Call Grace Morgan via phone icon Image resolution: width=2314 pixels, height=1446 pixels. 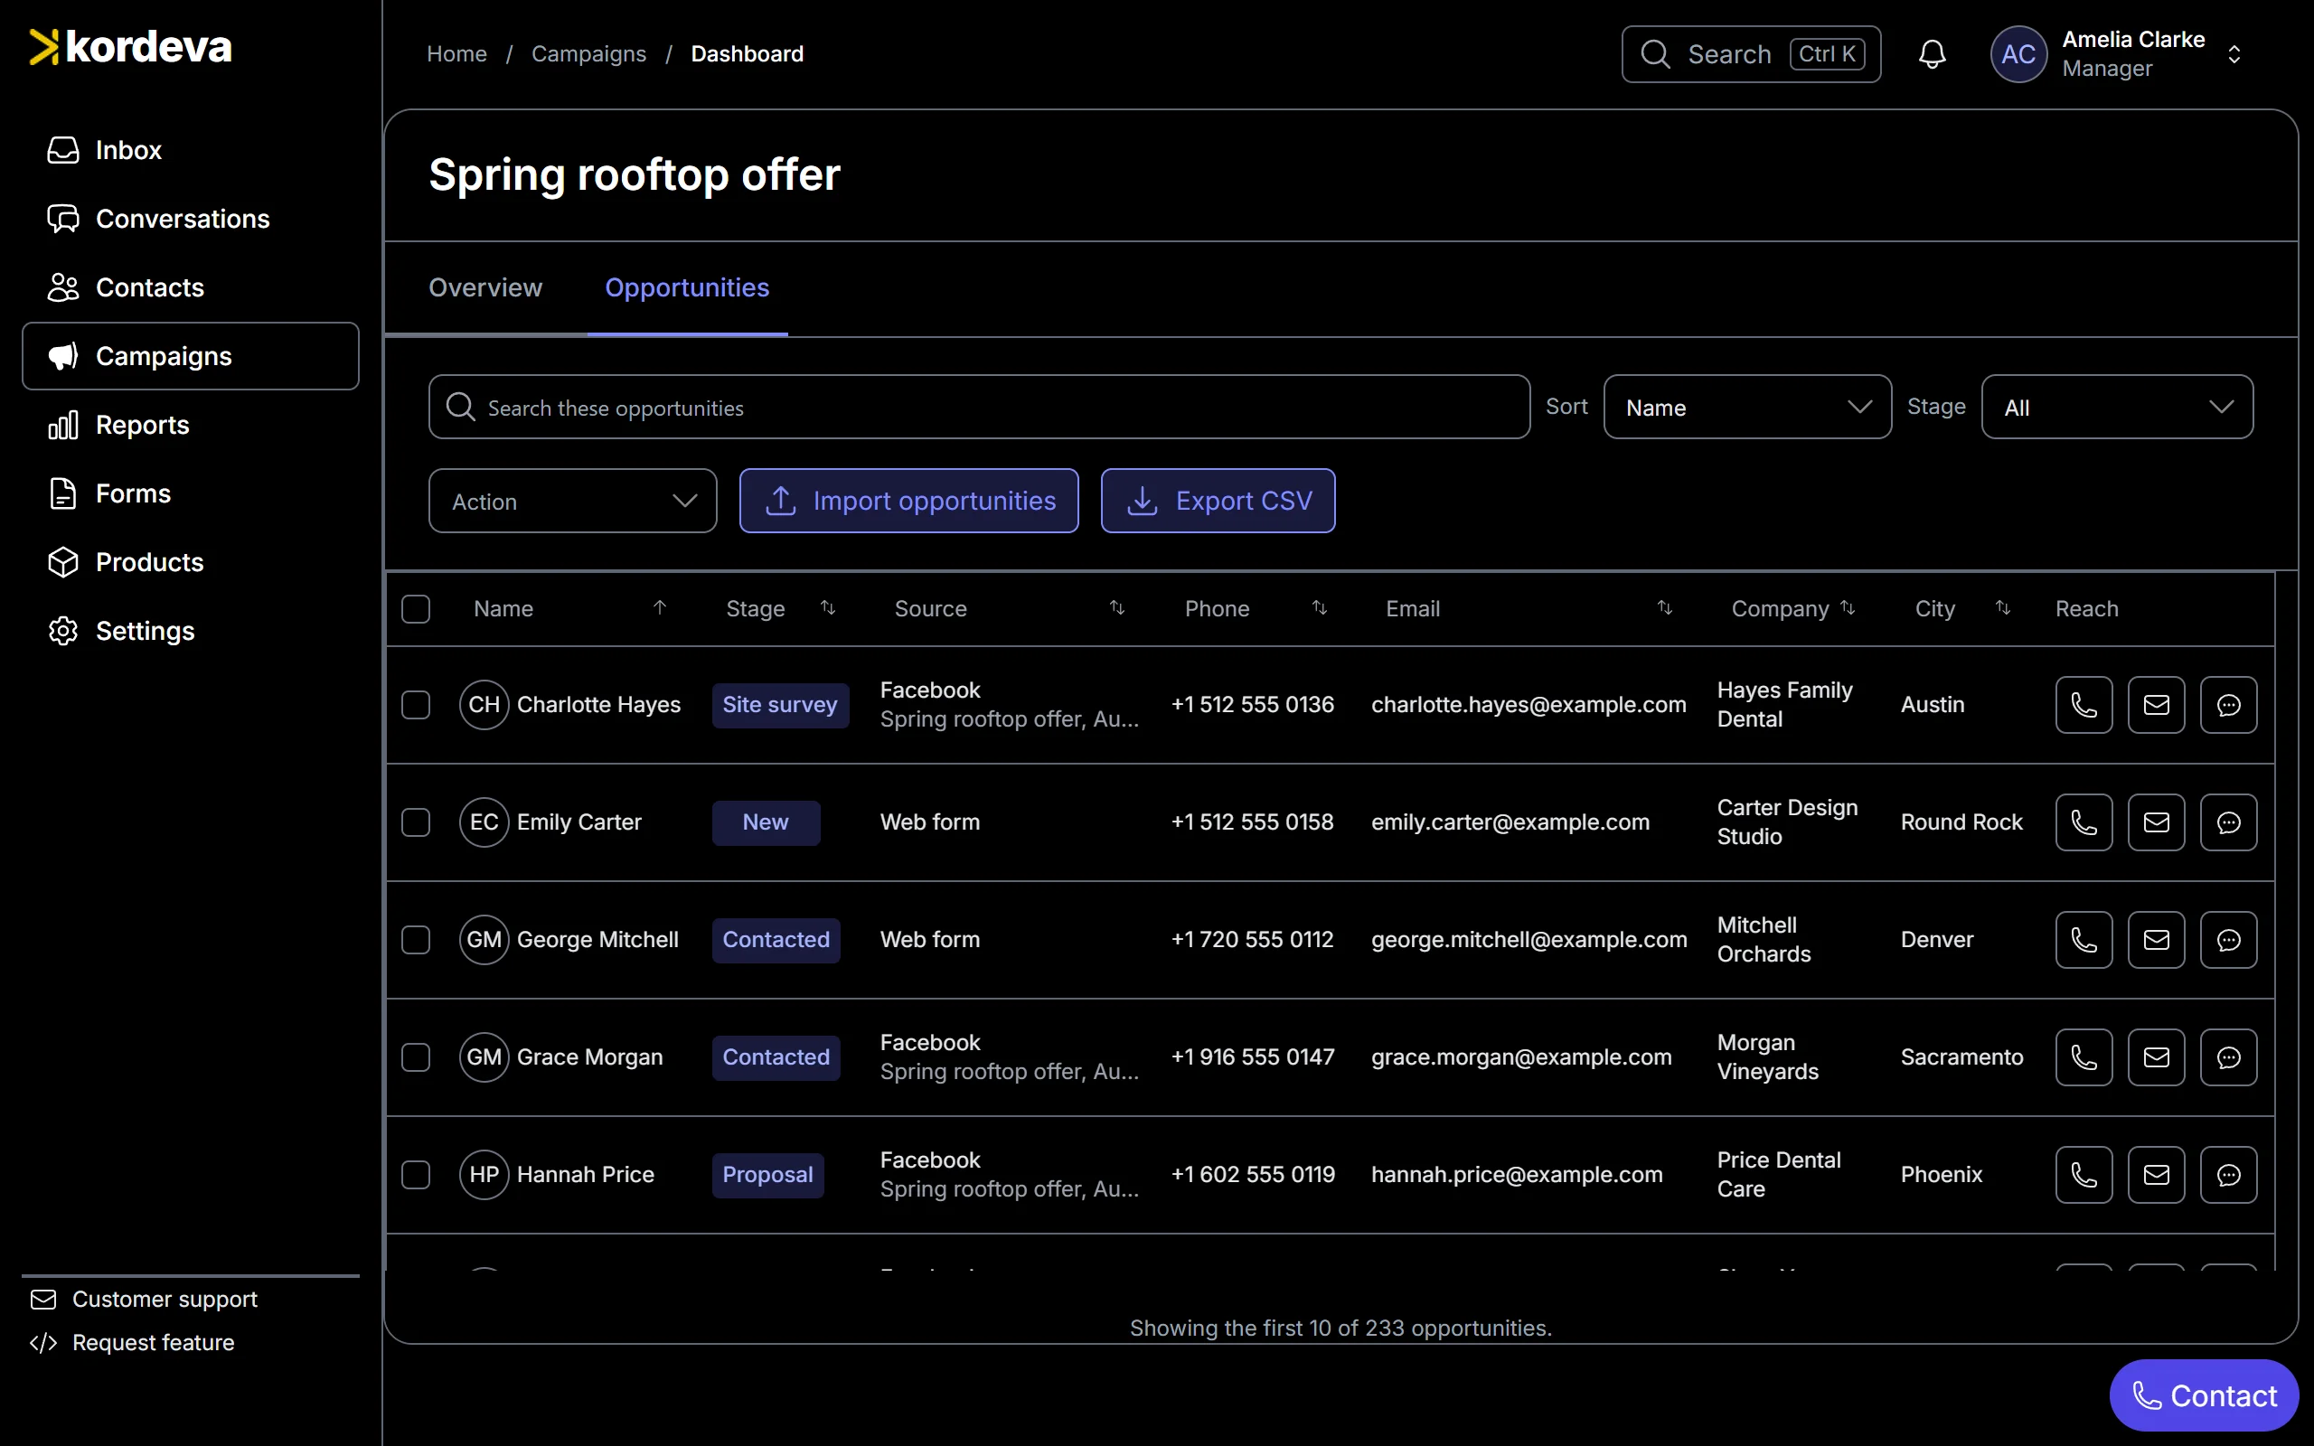click(x=2084, y=1057)
